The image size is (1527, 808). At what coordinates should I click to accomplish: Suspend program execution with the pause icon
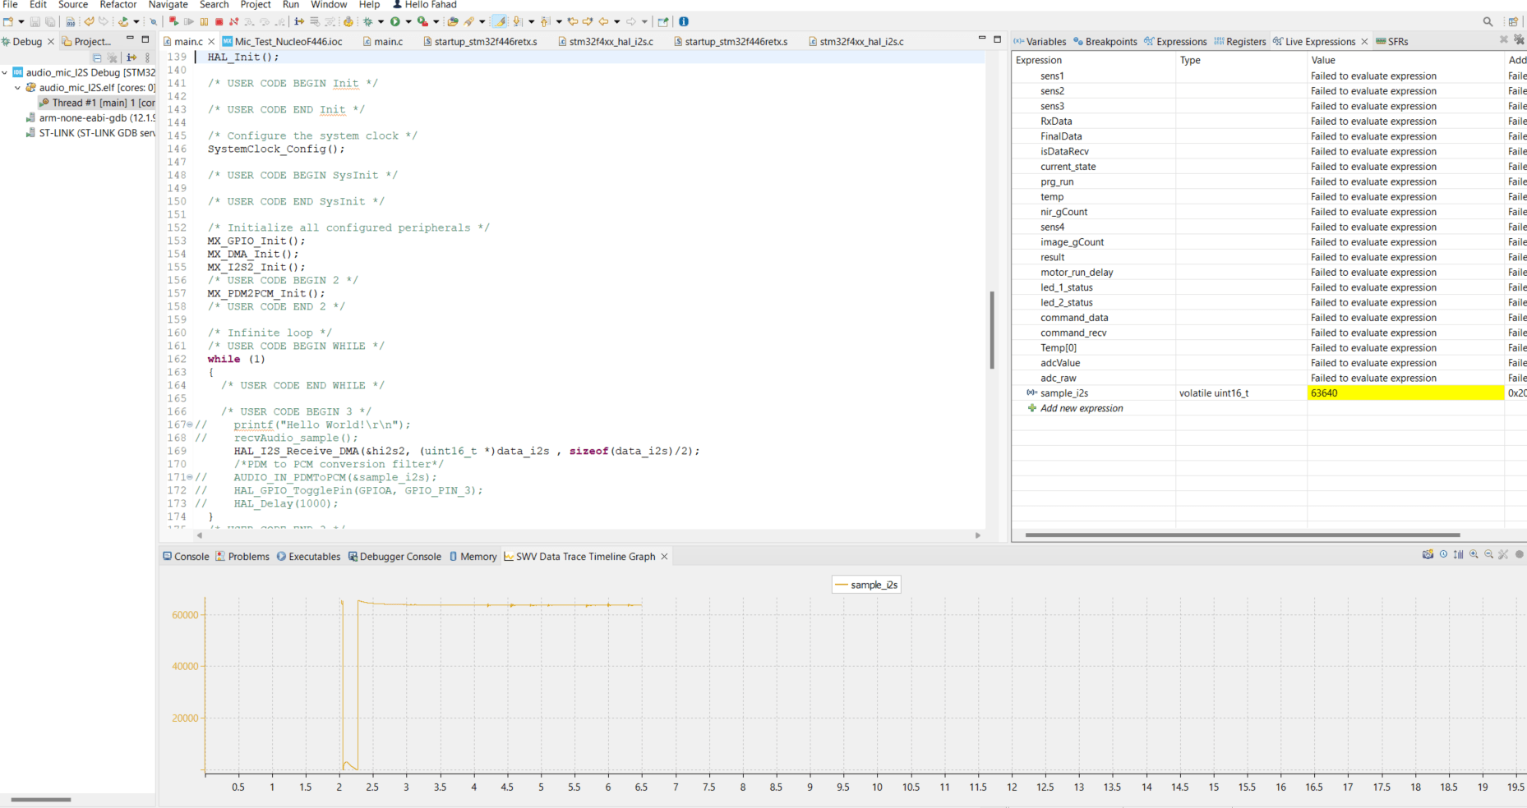(204, 21)
